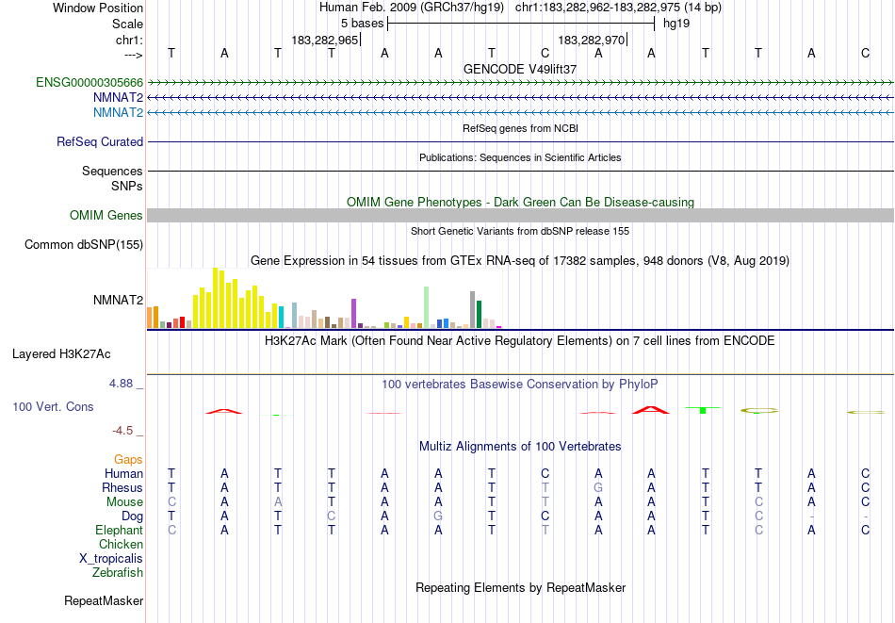895x623 pixels.
Task: Click the dark green GTEx expression bar
Action: [x=480, y=315]
